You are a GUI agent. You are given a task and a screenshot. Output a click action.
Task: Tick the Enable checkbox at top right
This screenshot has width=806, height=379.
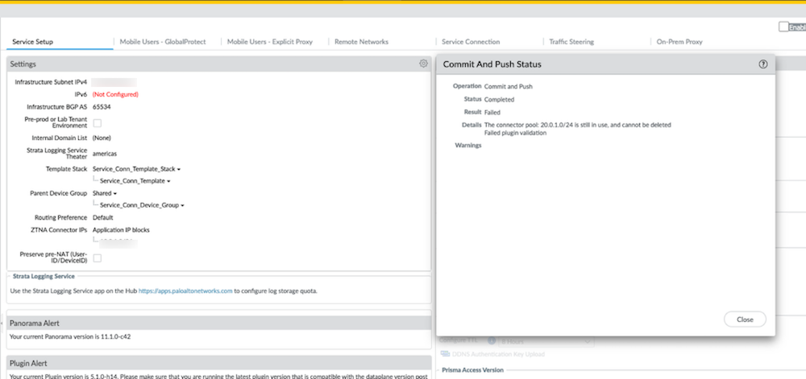(x=783, y=27)
